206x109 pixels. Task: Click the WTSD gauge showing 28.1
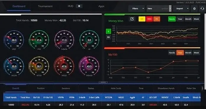pos(39,66)
